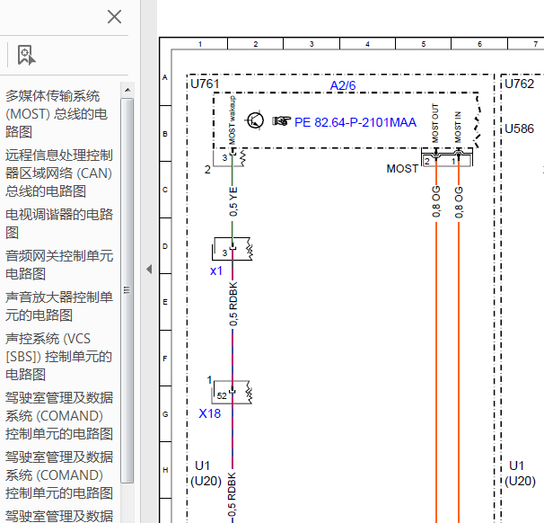
Task: Click pin 2 of the MOST connector
Action: pyautogui.click(x=427, y=161)
